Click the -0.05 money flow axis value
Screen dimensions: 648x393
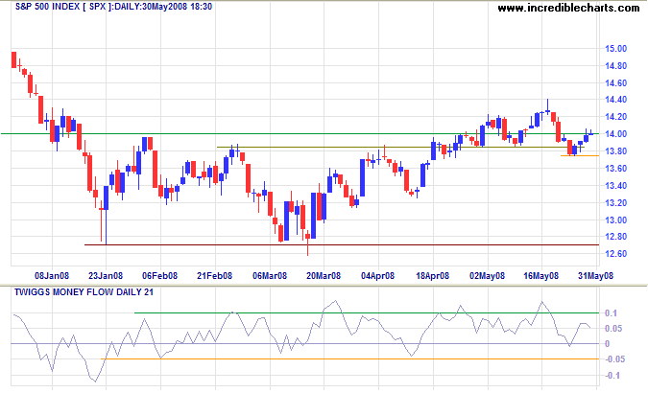click(x=614, y=359)
